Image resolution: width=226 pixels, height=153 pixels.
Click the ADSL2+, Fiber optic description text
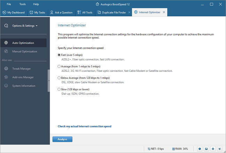(x=93, y=59)
